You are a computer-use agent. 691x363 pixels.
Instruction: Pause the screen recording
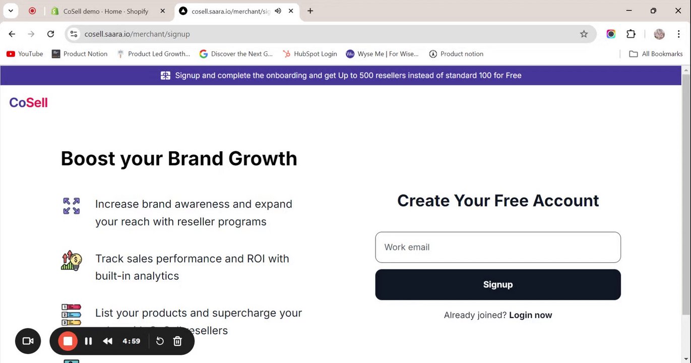pos(88,341)
